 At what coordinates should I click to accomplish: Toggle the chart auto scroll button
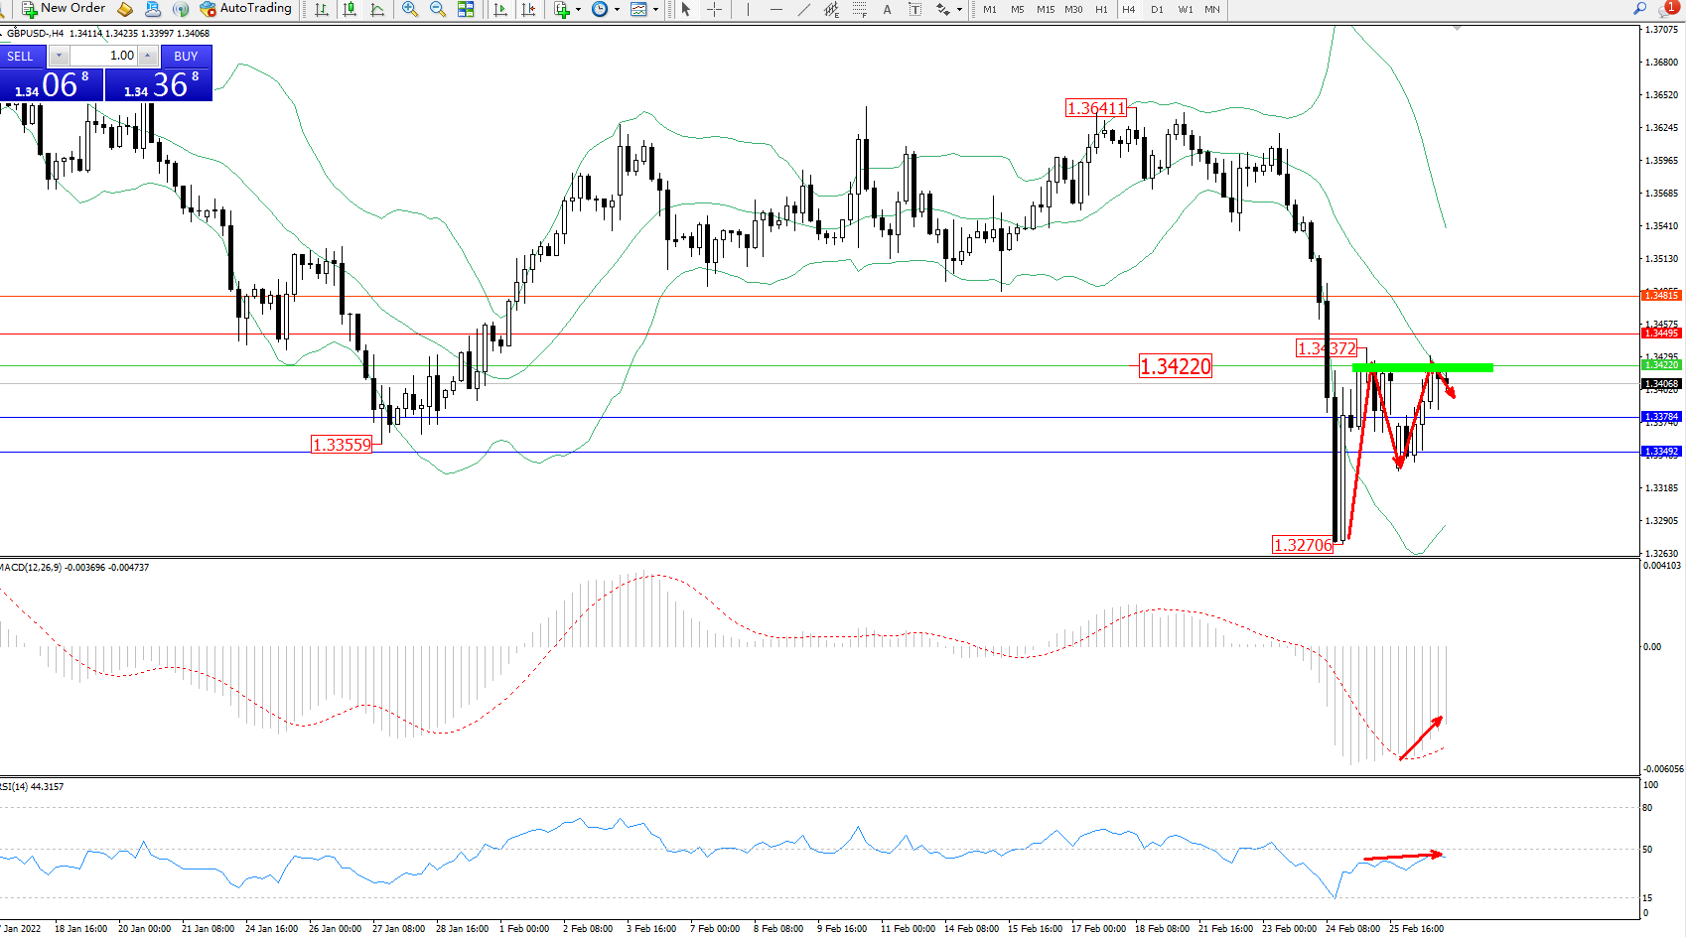coord(500,9)
